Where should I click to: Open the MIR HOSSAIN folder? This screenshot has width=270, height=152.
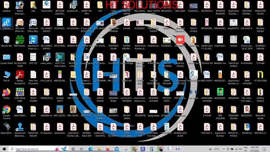[220, 112]
